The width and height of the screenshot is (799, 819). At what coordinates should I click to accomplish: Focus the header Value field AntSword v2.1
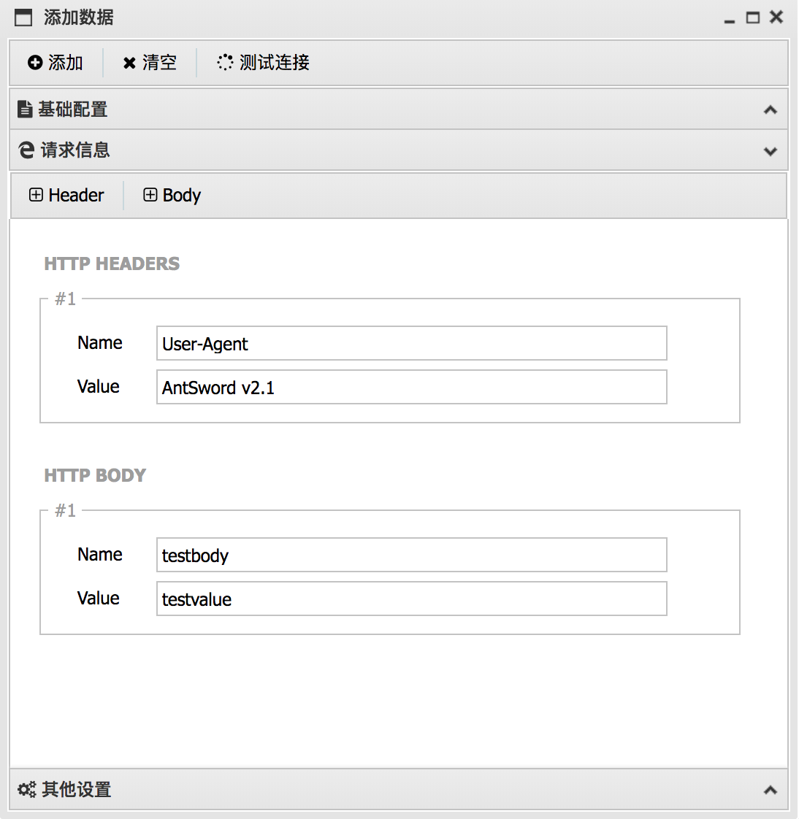pyautogui.click(x=412, y=387)
